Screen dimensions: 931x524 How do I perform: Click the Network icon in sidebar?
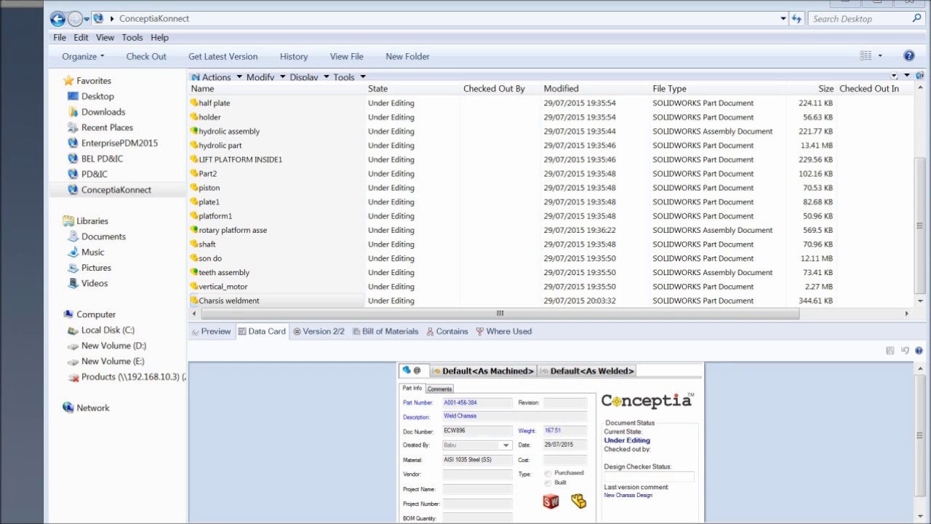[68, 408]
